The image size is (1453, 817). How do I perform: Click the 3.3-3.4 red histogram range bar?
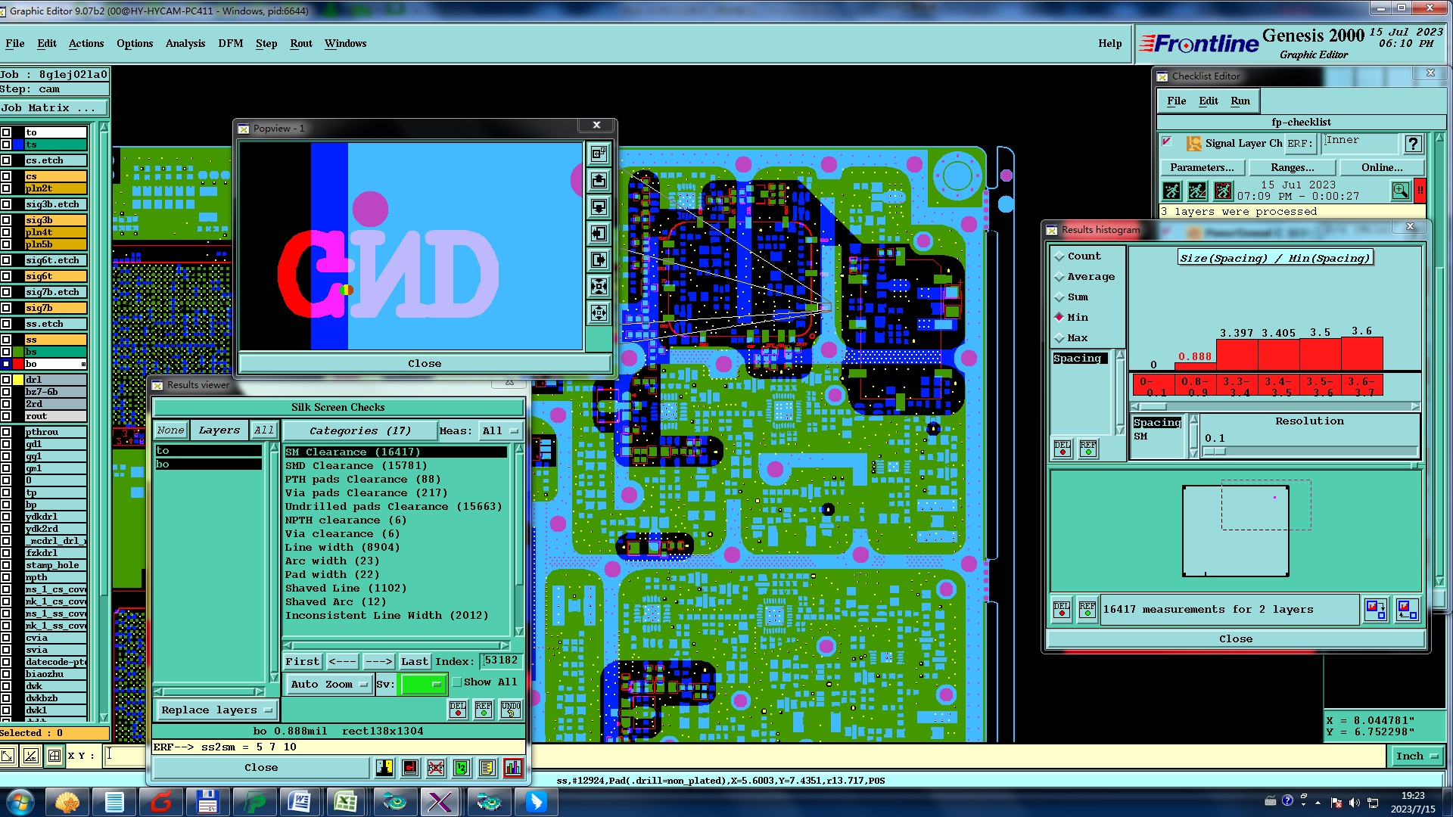[x=1237, y=385]
